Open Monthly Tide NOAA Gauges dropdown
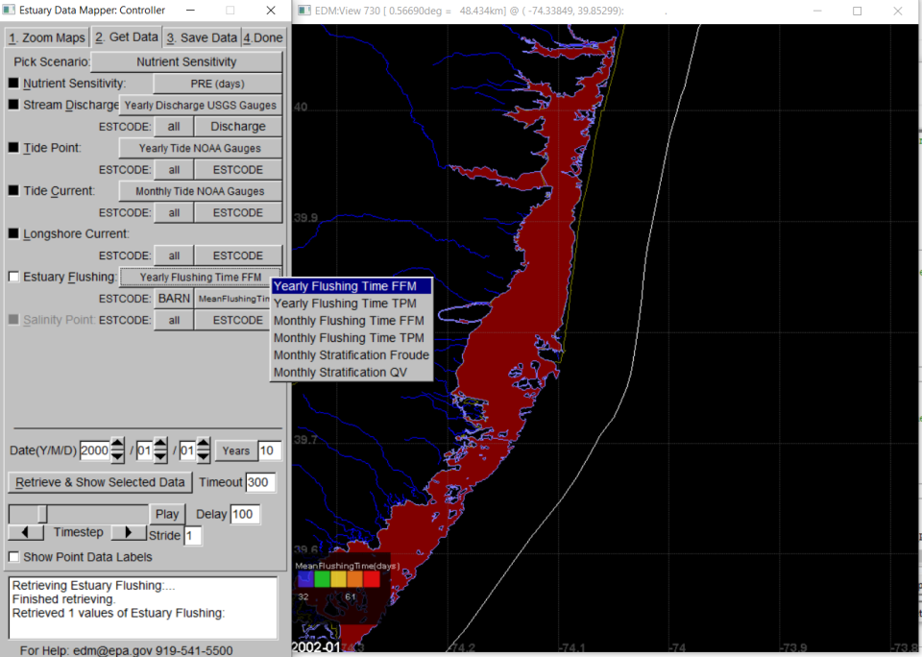 [x=200, y=191]
